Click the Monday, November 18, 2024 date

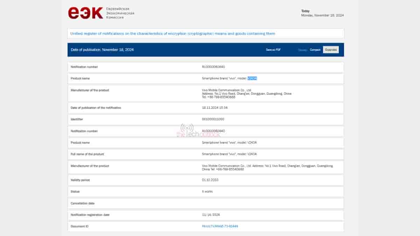(x=322, y=15)
